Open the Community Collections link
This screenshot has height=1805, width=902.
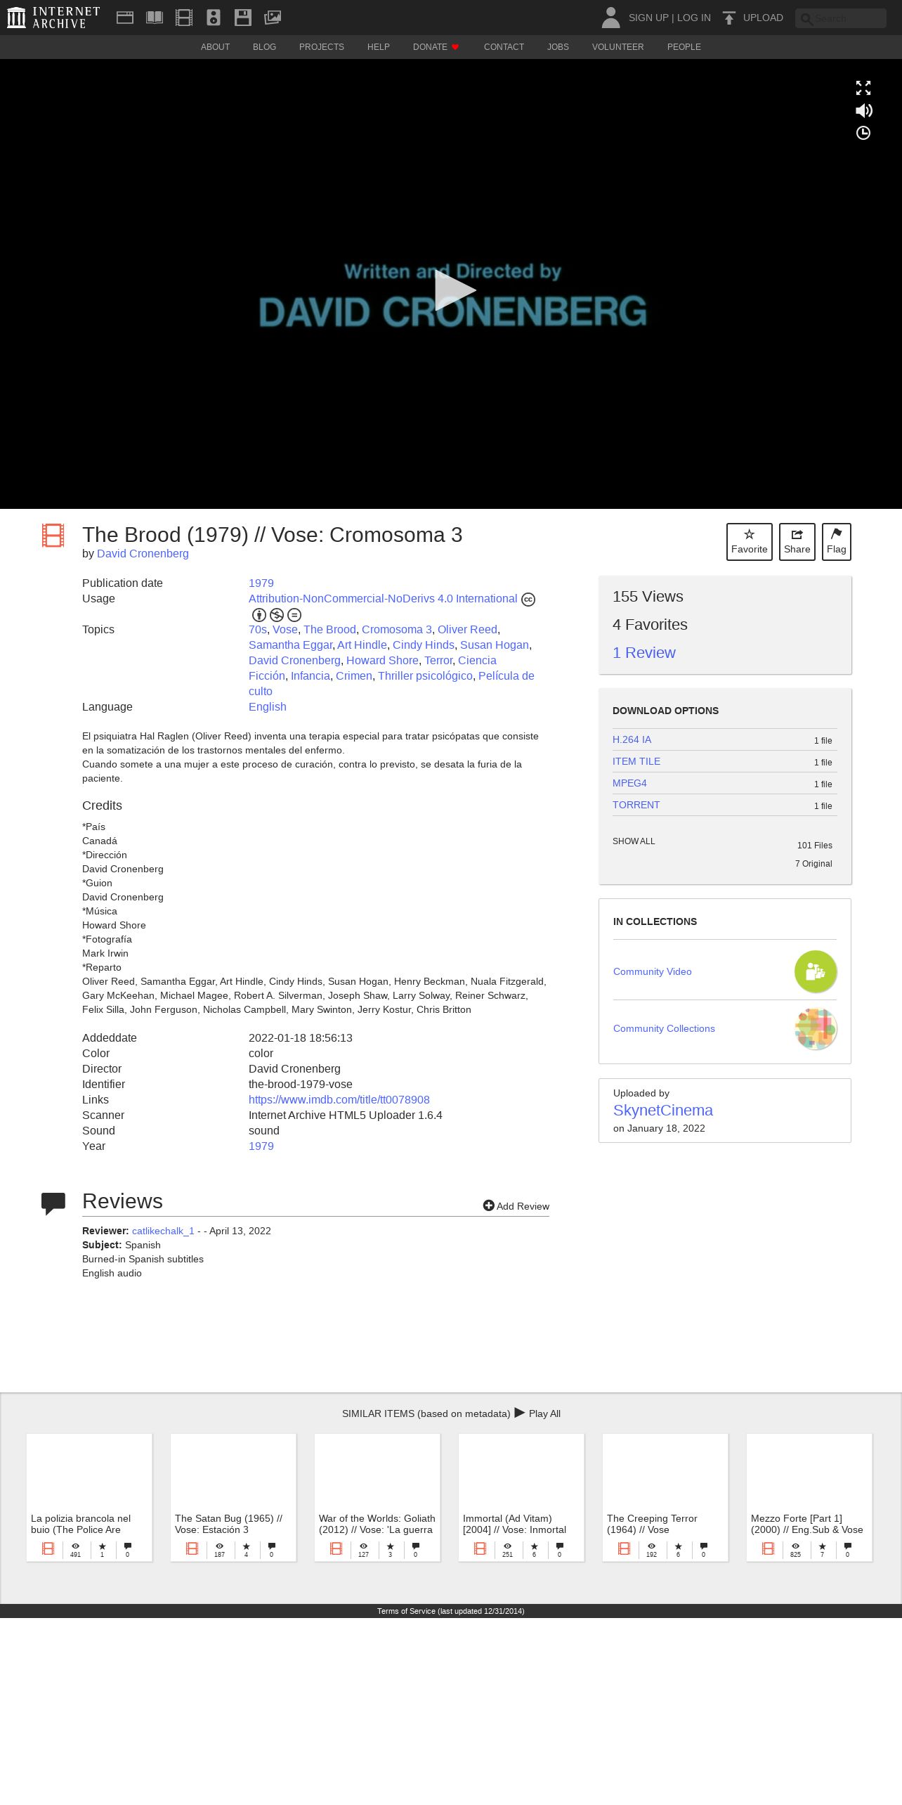click(664, 1028)
